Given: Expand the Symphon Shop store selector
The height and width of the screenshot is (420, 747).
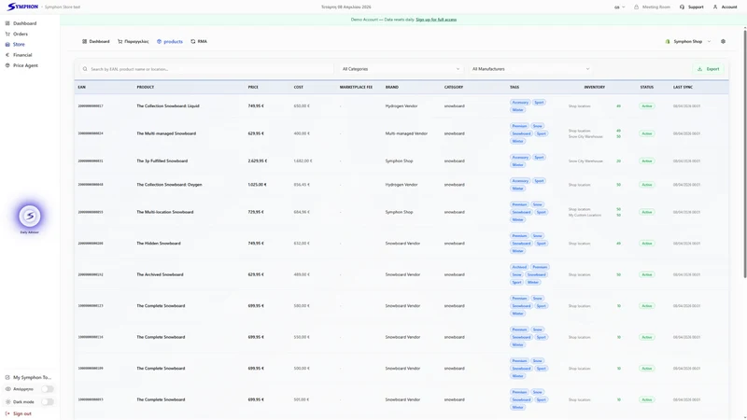Looking at the screenshot, I should 688,41.
